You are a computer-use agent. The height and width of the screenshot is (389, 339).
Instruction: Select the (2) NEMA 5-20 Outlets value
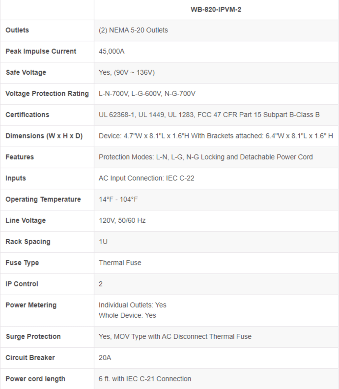coord(133,30)
